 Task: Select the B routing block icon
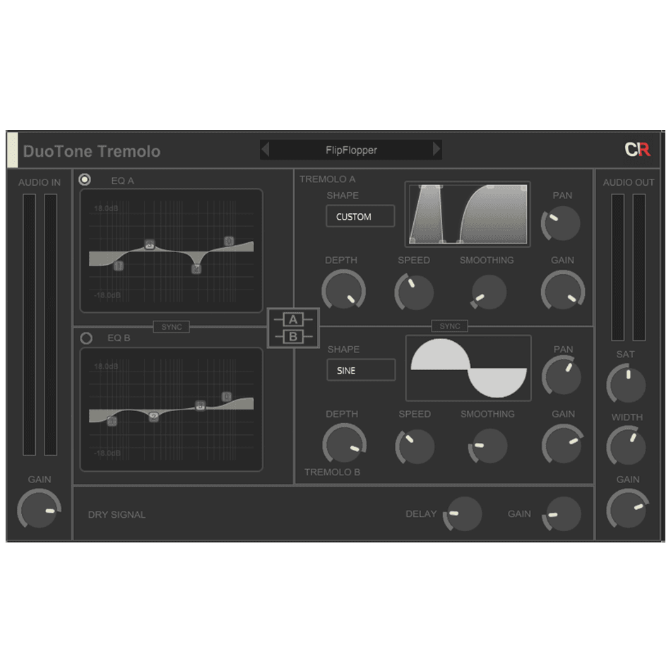pyautogui.click(x=295, y=338)
